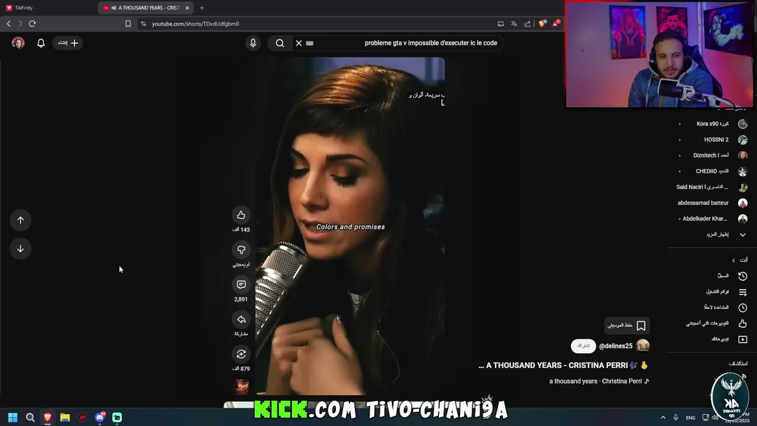
Task: Click the ENG language indicator
Action: (x=690, y=418)
